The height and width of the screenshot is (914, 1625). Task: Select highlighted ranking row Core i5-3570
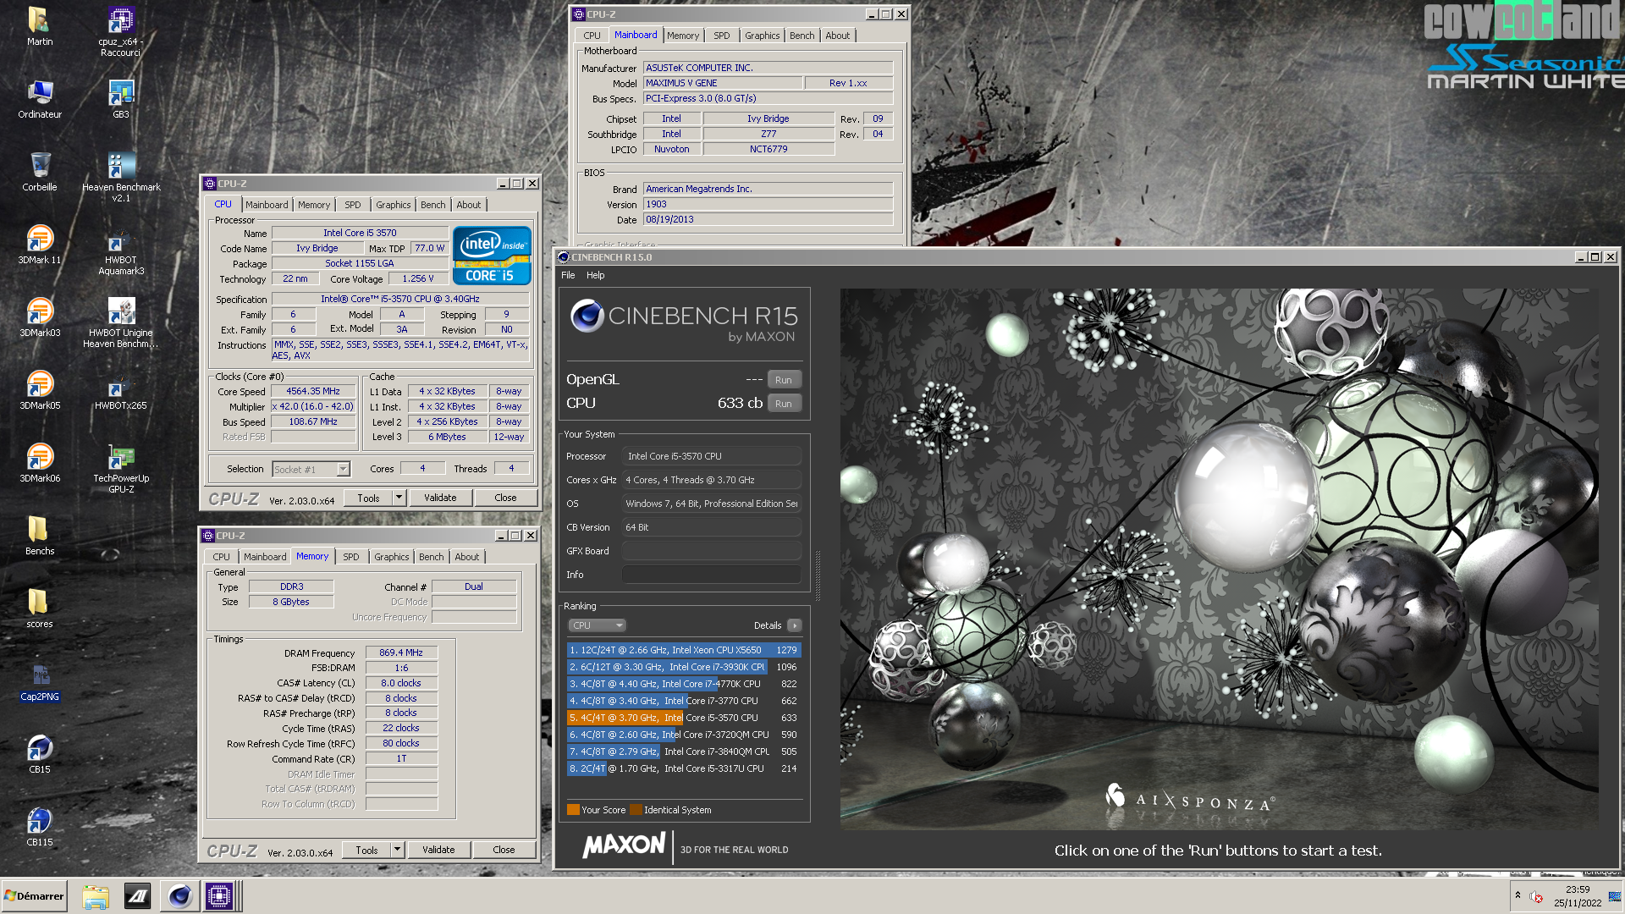tap(684, 718)
